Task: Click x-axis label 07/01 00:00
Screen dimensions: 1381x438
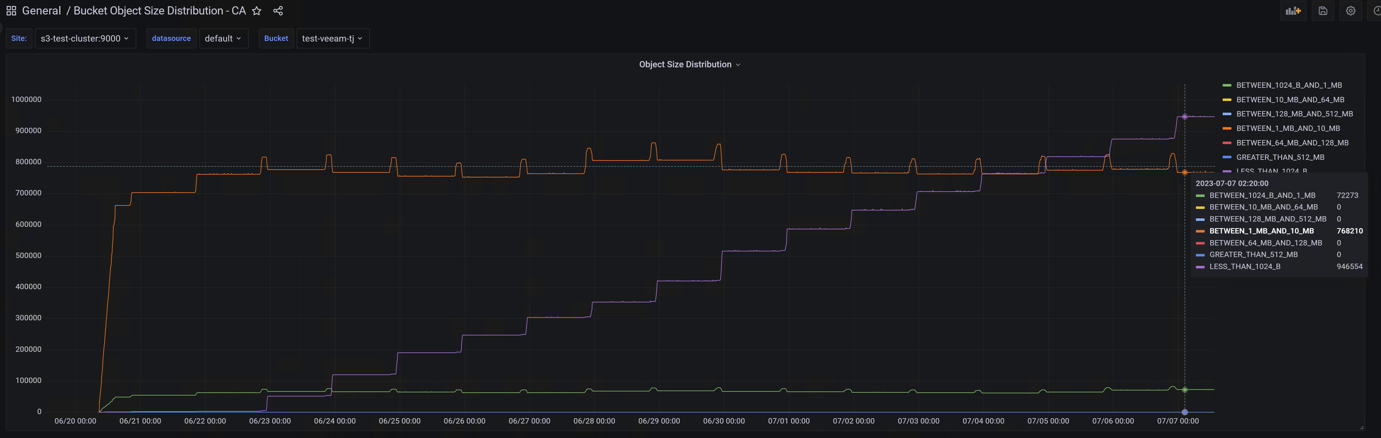Action: click(789, 421)
